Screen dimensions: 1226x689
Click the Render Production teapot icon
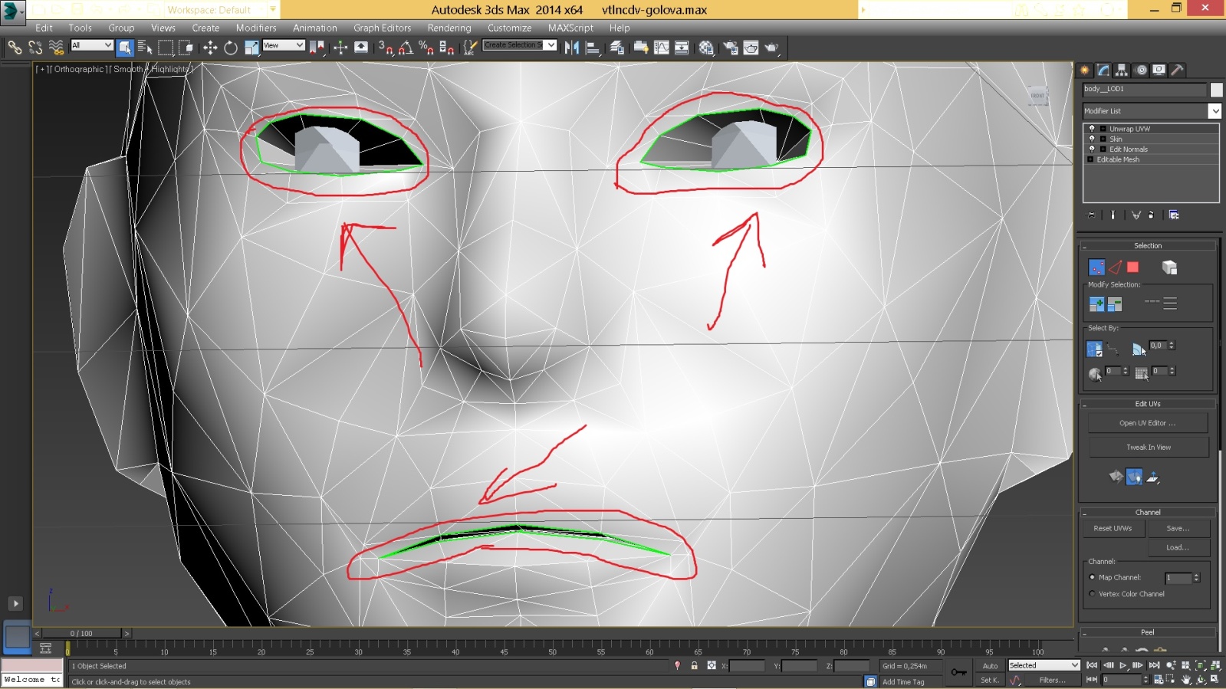(771, 48)
